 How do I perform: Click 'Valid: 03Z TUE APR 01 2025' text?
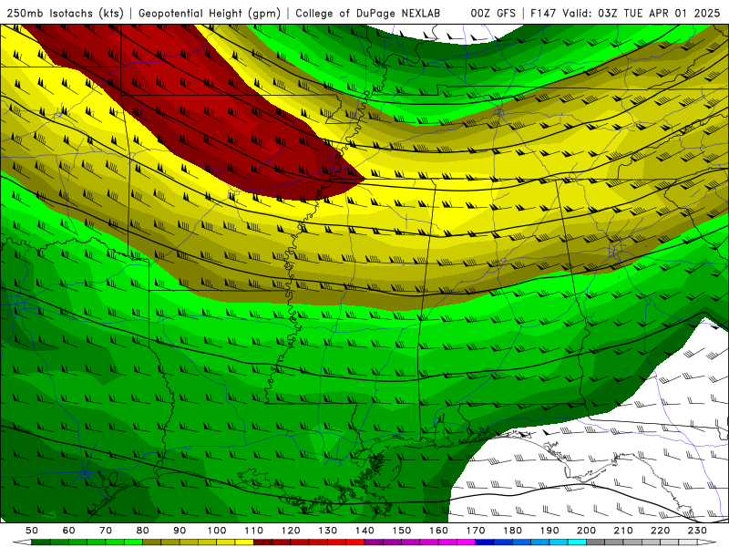click(x=642, y=14)
